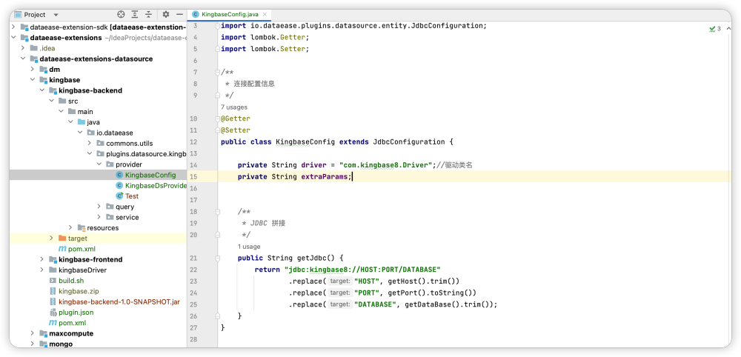This screenshot has width=741, height=357.
Task: Collapse the main folder
Action: [61, 111]
